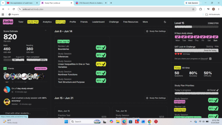Click the Plan completed progress bar
222x125 pixels.
click(x=37, y=60)
